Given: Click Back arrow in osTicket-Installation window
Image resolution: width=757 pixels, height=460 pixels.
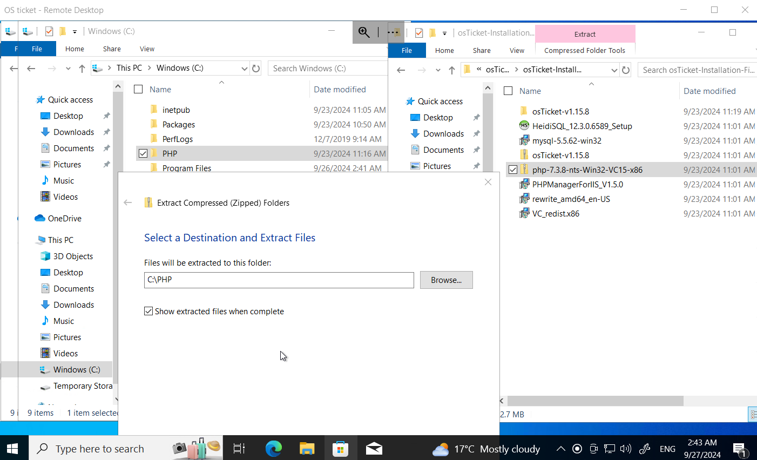Looking at the screenshot, I should tap(401, 70).
